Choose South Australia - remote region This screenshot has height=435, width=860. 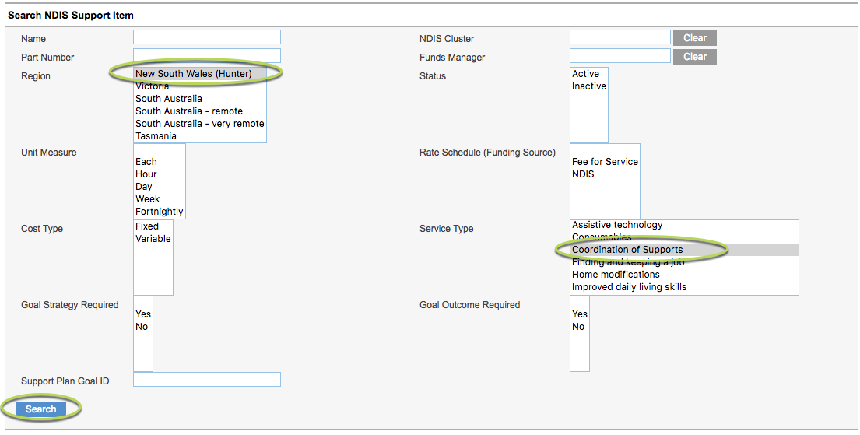click(x=200, y=111)
